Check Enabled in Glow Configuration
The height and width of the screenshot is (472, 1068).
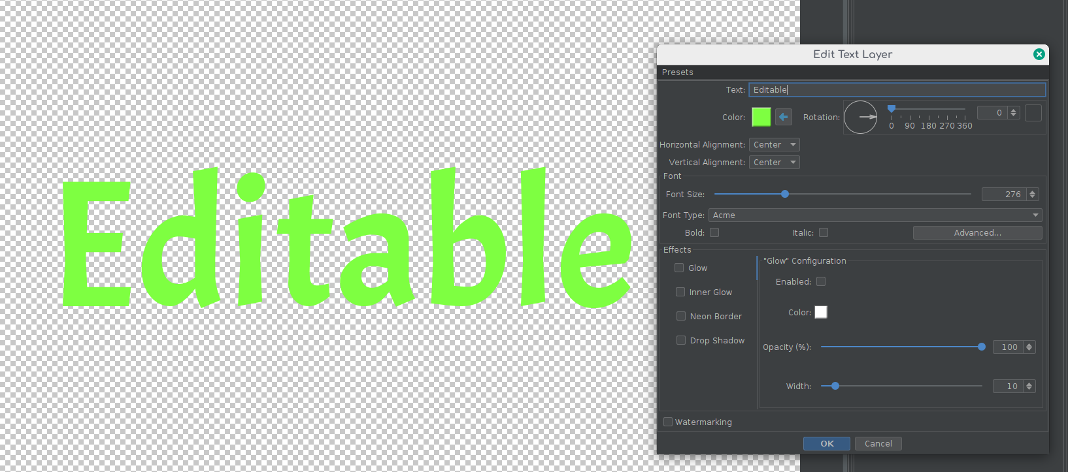(x=821, y=281)
